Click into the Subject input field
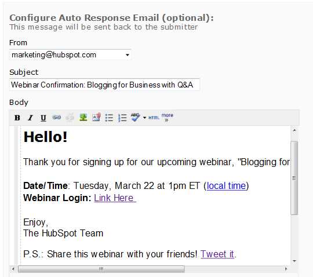 [x=104, y=85]
